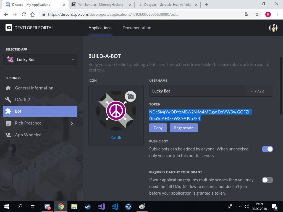
Task: Close the Dosya.tc browser tab
Action: point(196,5)
